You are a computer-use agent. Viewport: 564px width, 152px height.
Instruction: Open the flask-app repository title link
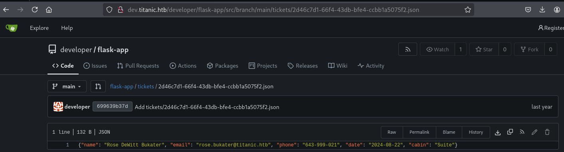[x=113, y=50]
